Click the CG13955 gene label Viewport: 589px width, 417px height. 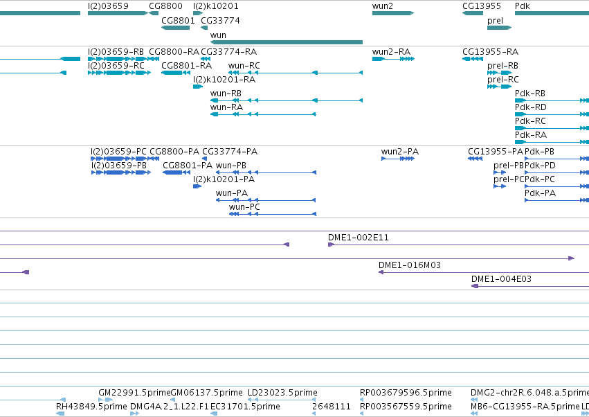[482, 6]
